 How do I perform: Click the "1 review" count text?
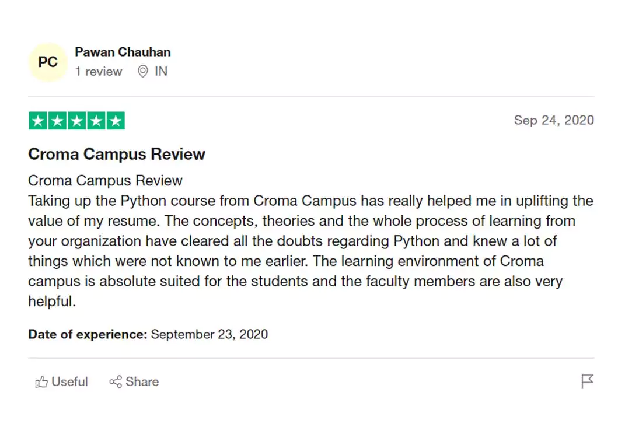click(99, 71)
